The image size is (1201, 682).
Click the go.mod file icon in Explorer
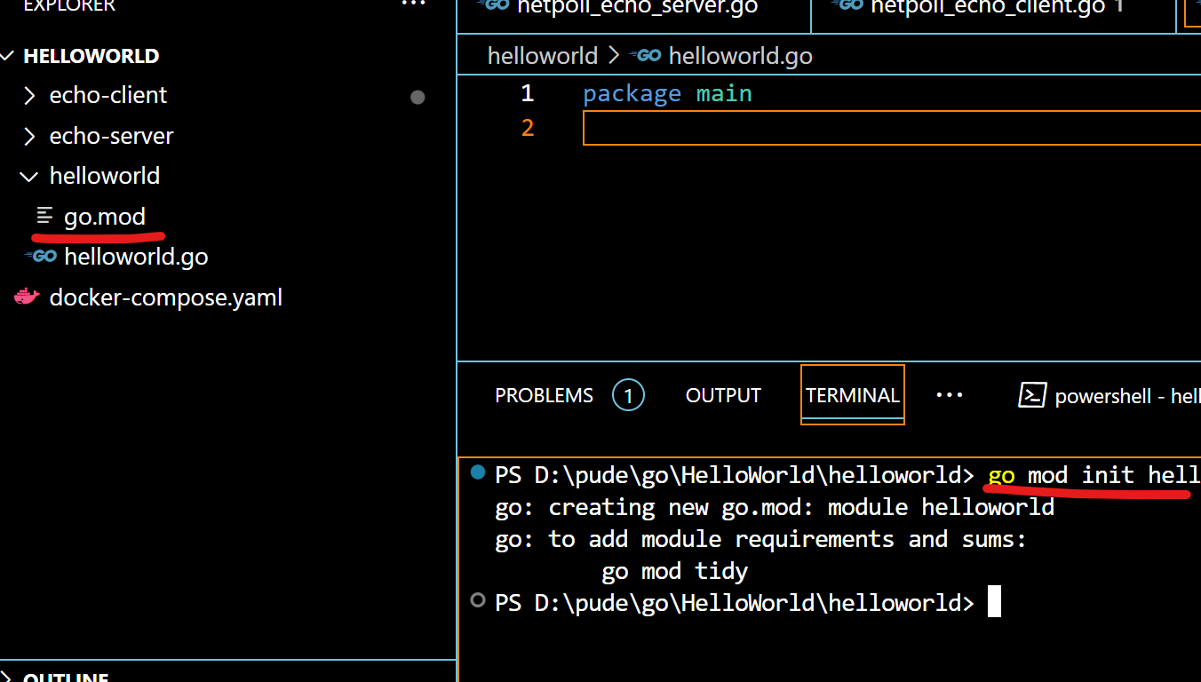44,217
